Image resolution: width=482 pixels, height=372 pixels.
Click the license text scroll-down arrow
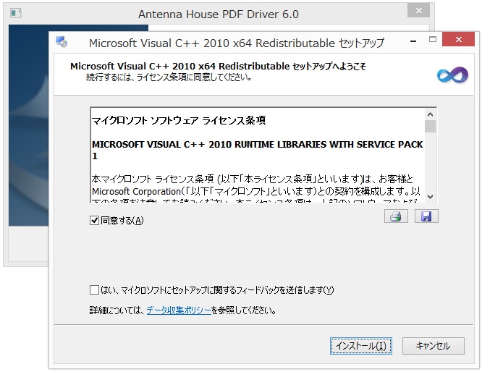[x=431, y=197]
